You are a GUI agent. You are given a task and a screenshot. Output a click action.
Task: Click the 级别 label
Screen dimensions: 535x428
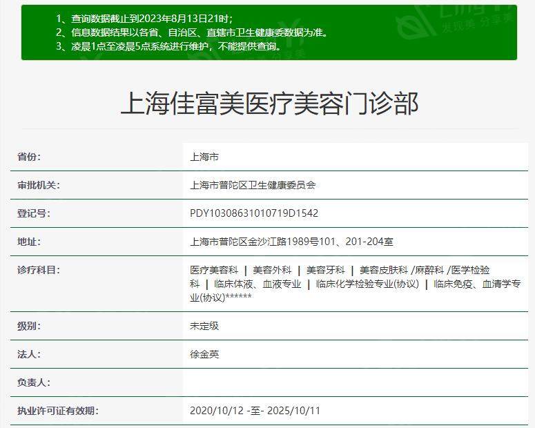[x=29, y=326]
